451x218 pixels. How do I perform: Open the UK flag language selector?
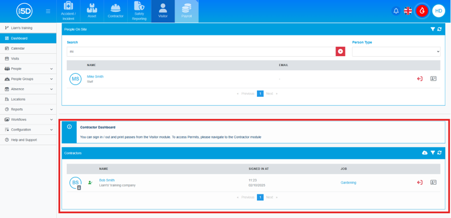coord(408,11)
